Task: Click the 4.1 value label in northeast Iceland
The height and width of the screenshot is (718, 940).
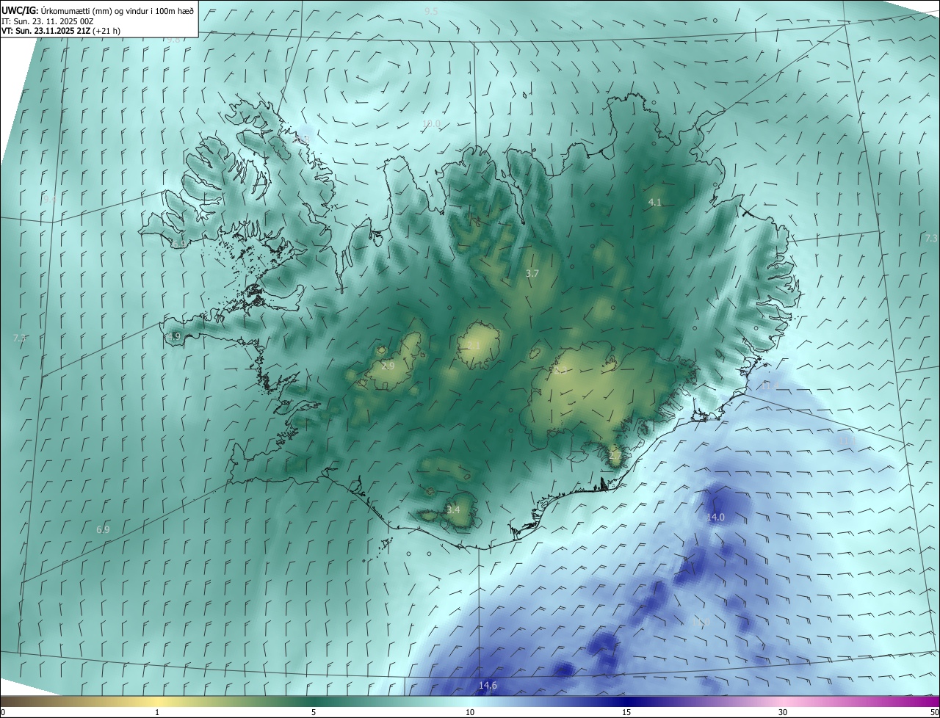Action: coord(654,202)
